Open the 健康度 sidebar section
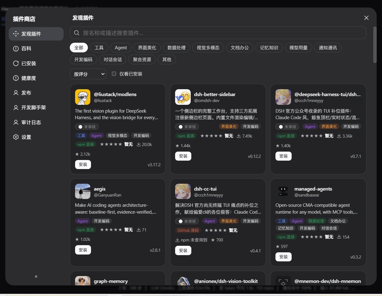Viewport: 382px width, 296px height. point(36,78)
